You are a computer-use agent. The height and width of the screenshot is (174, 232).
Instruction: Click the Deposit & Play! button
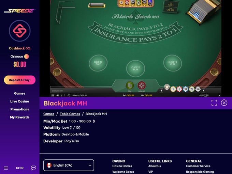(x=20, y=80)
